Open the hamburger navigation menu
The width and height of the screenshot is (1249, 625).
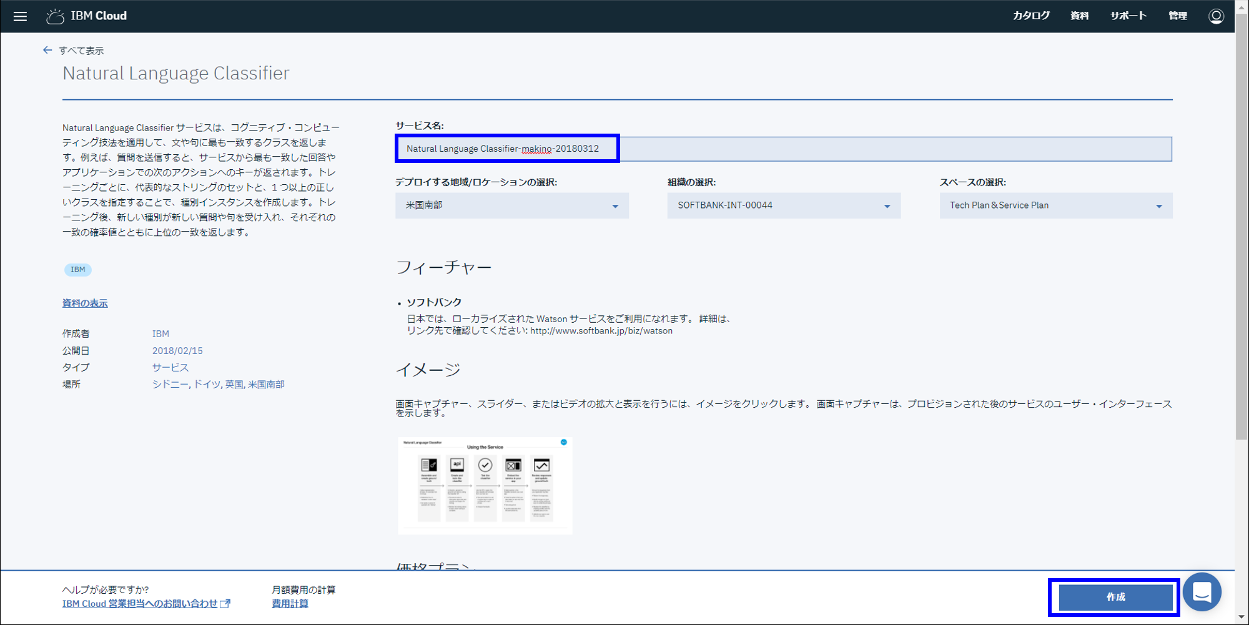[x=20, y=16]
